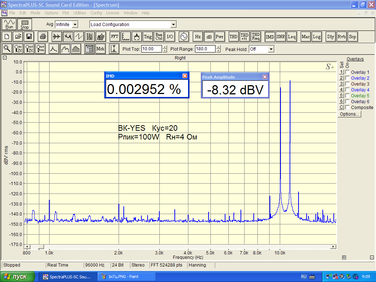Switch to the Paint taskbar window
Screen dimensions: 376x282
tap(126, 277)
